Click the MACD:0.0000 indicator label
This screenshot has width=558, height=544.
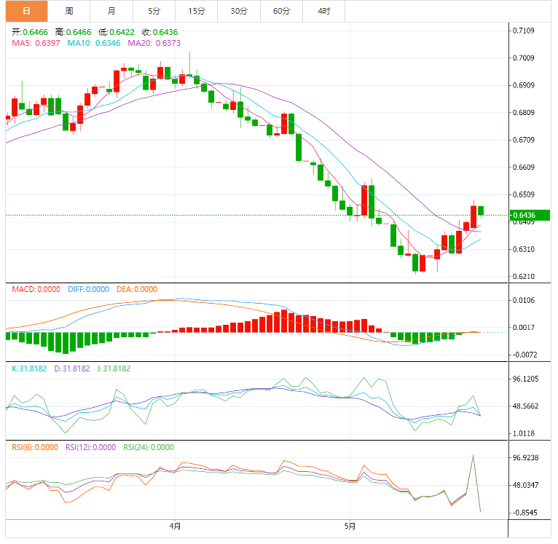tap(36, 289)
